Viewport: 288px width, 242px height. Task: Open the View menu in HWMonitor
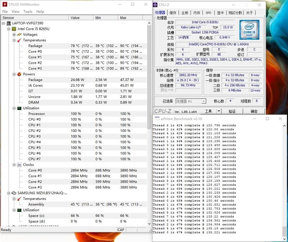point(15,11)
